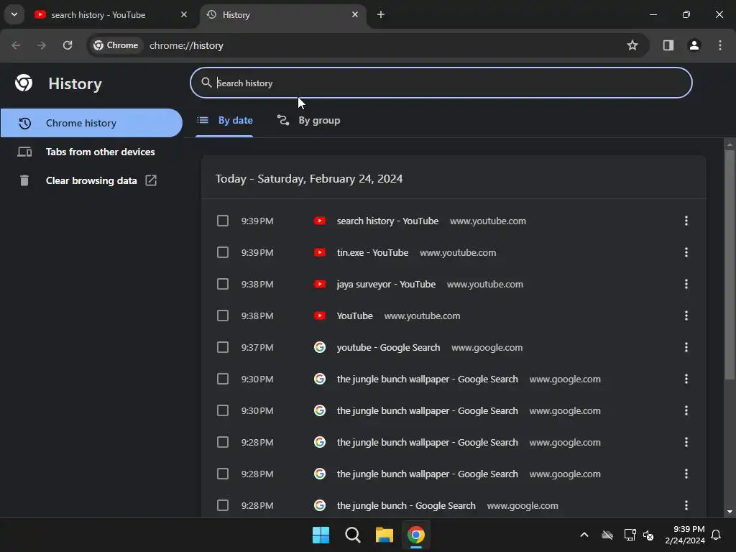Switch to the search history - YouTube tab
Image resolution: width=736 pixels, height=552 pixels.
click(x=111, y=15)
